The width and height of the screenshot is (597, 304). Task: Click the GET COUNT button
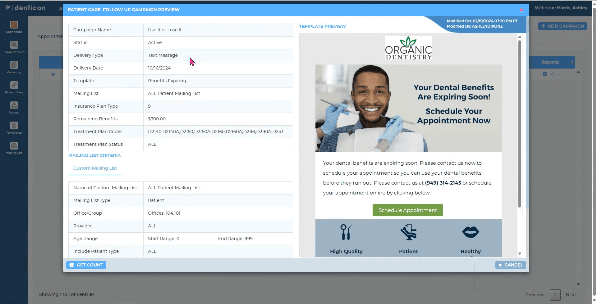click(x=86, y=265)
